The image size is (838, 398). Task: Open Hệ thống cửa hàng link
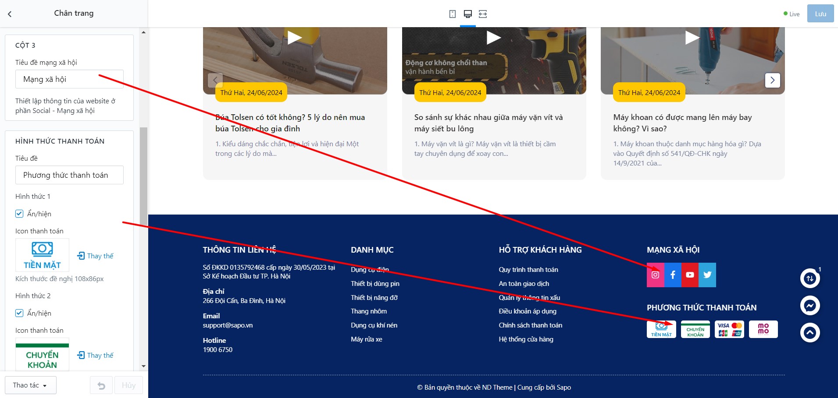pos(526,339)
